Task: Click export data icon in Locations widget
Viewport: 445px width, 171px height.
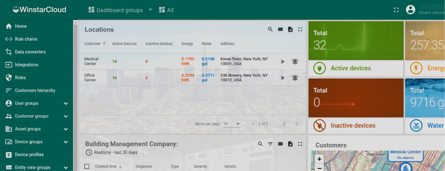Action: coord(290,29)
